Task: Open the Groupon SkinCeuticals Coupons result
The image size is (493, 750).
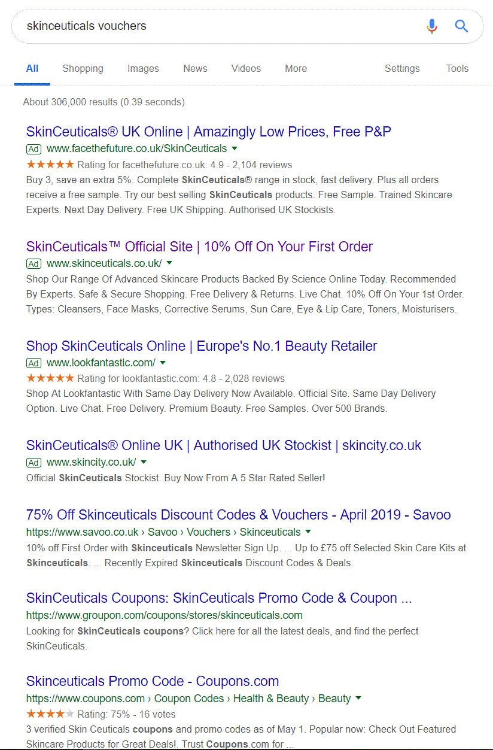Action: (219, 598)
